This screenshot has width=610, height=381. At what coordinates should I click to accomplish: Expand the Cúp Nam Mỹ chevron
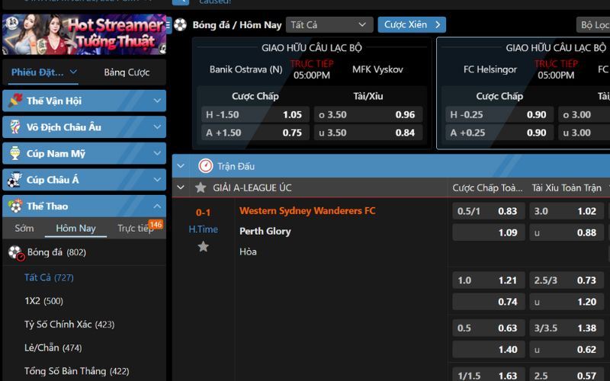point(157,153)
